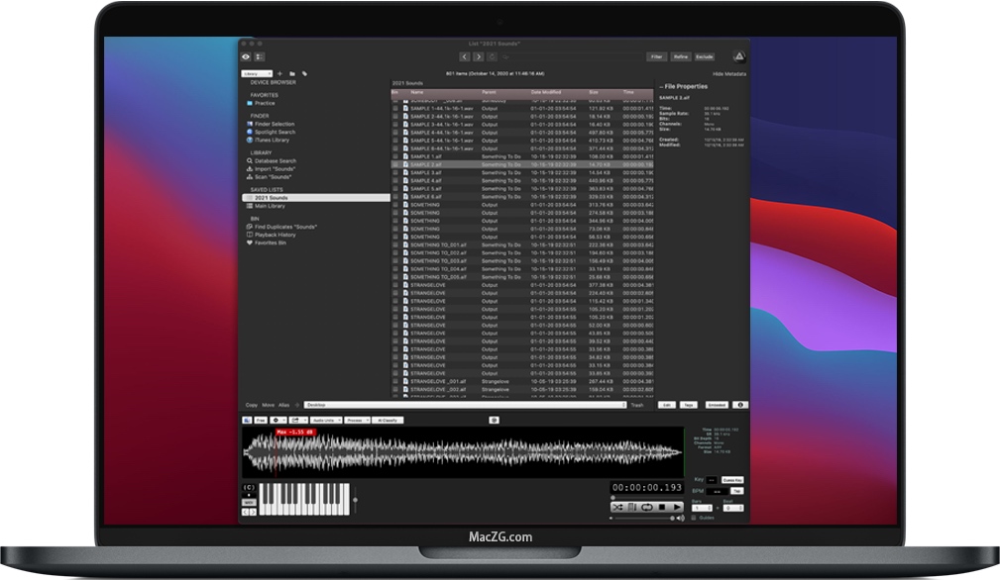
Task: Switch to the Edit tab at bottom right
Action: [667, 405]
